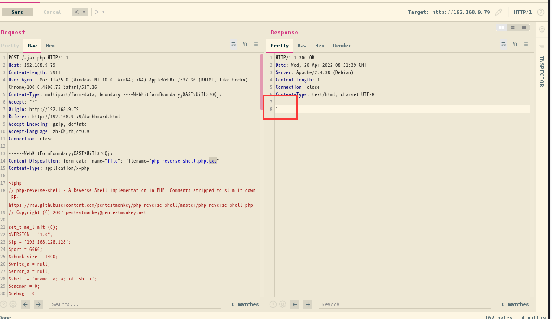
Task: Click the Response panel heading
Action: [x=284, y=32]
